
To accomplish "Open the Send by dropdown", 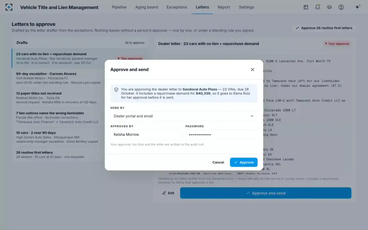I will tap(184, 116).
